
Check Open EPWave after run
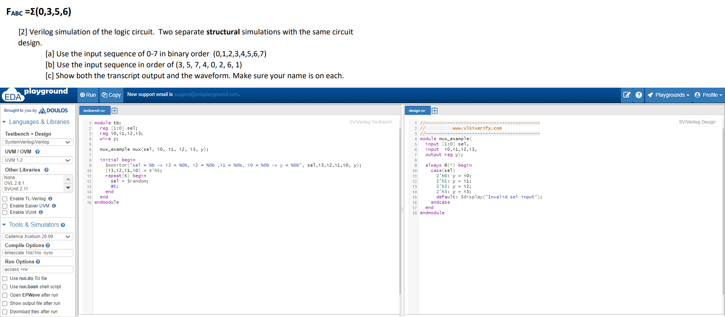(x=5, y=295)
